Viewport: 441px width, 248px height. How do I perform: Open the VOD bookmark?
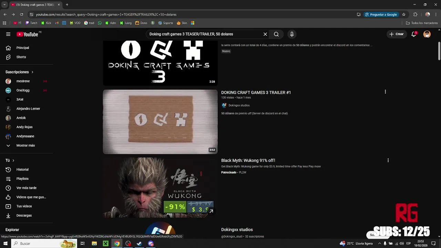(75, 23)
